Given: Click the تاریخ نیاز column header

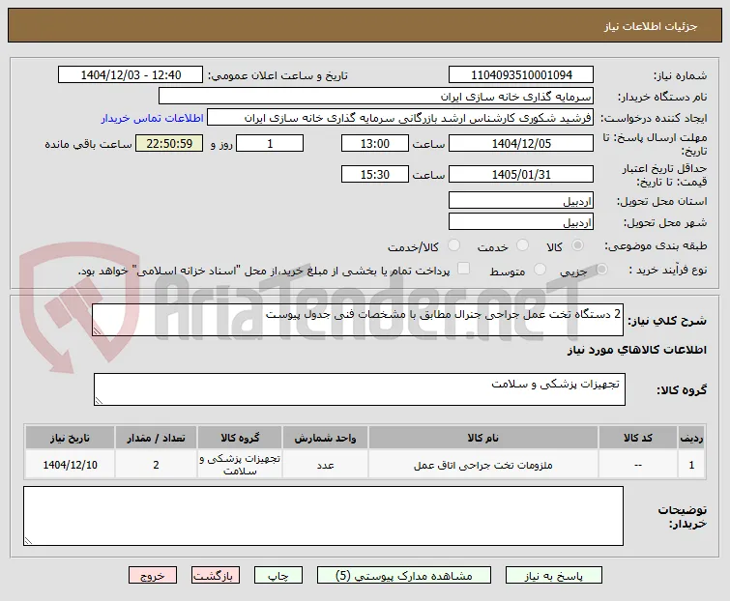Looking at the screenshot, I should pyautogui.click(x=70, y=438).
